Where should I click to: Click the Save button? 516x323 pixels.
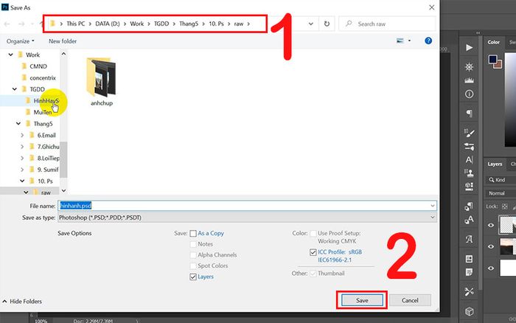[x=362, y=300]
